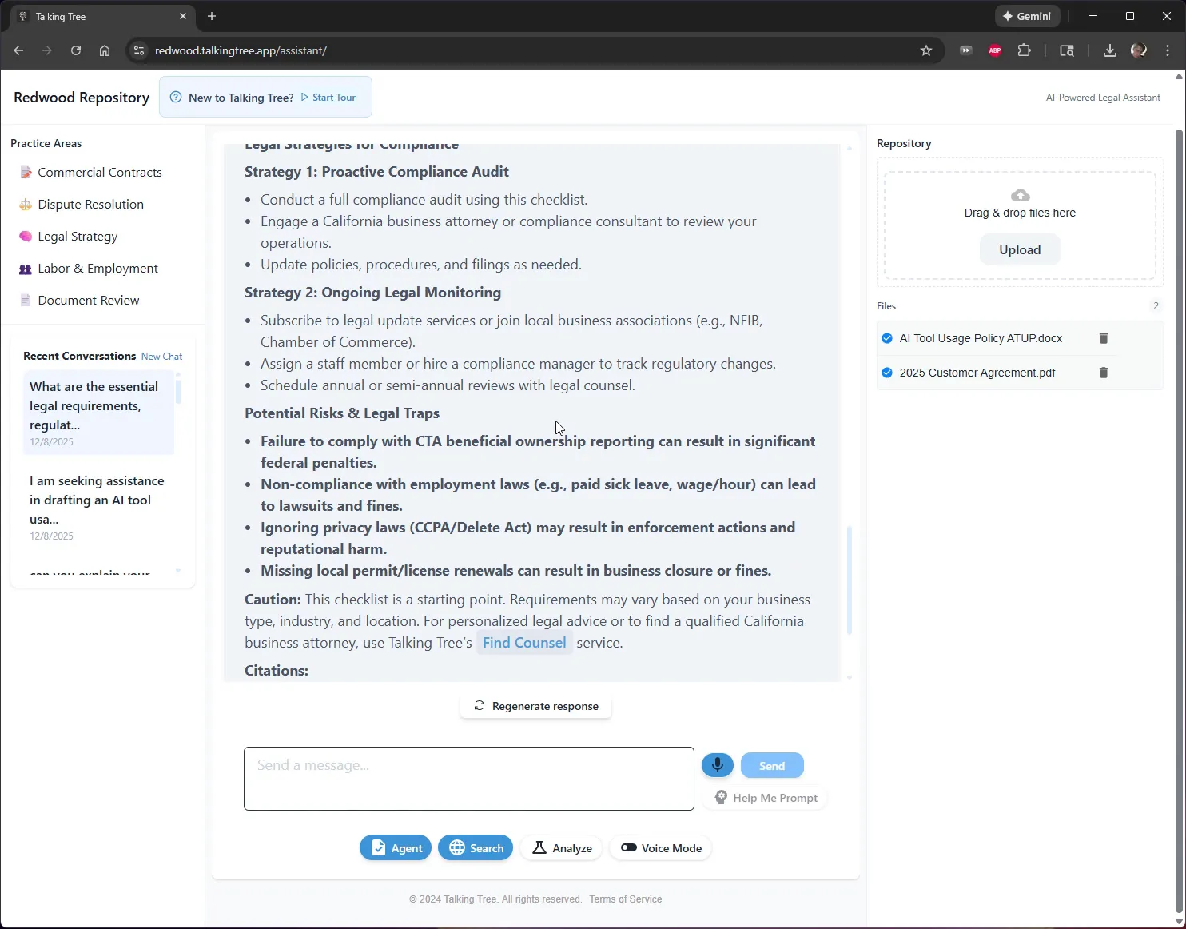This screenshot has width=1186, height=929.
Task: Click Regenerate response button
Action: click(535, 706)
